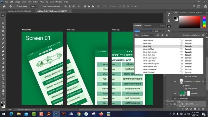Screen dimensions: 208x117
Task: Hide the Screensho...OKEN copy layer
Action: pos(175,82)
